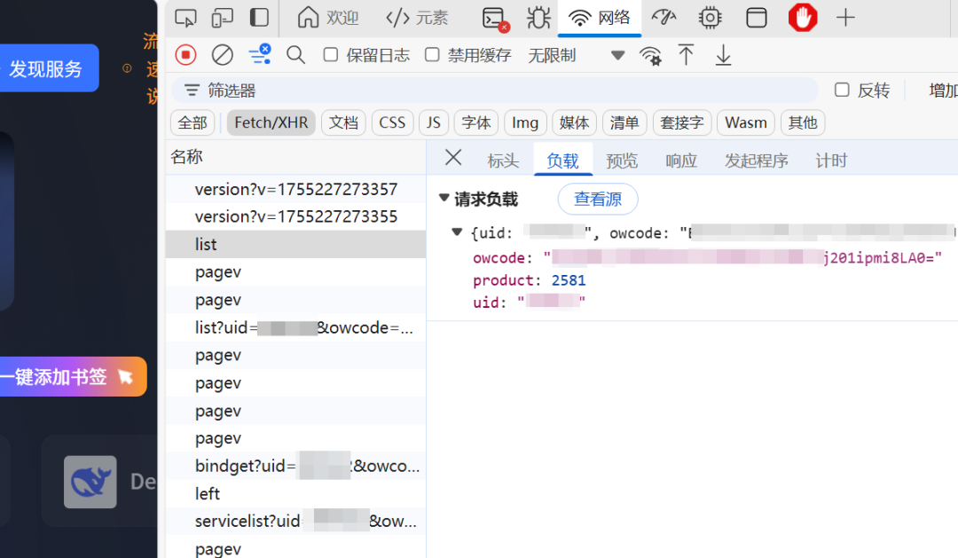Stop recording network log red button
This screenshot has height=558, width=958.
coord(185,55)
